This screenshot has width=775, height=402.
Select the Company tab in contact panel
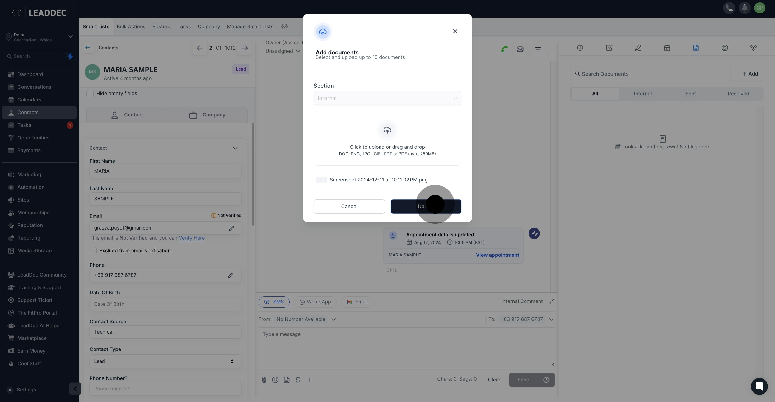pyautogui.click(x=207, y=115)
